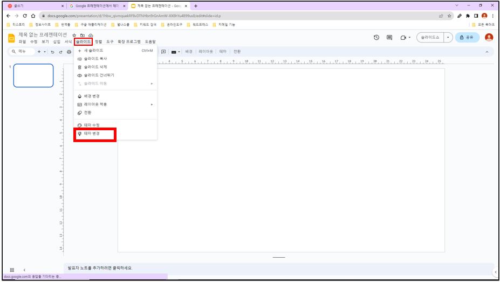This screenshot has width=500, height=282.
Task: Choose 새 슬라이드 from menu
Action: [x=115, y=51]
